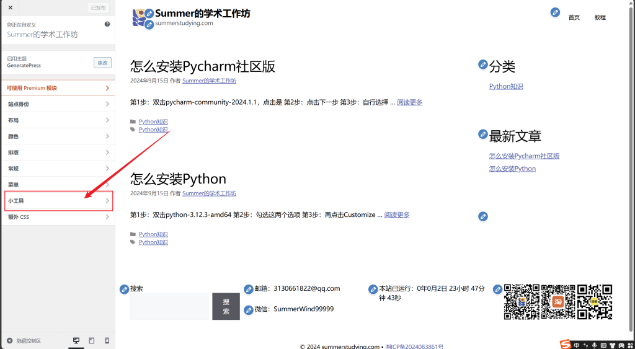
Task: Click author link under 怎么安装Python post
Action: coord(209,193)
